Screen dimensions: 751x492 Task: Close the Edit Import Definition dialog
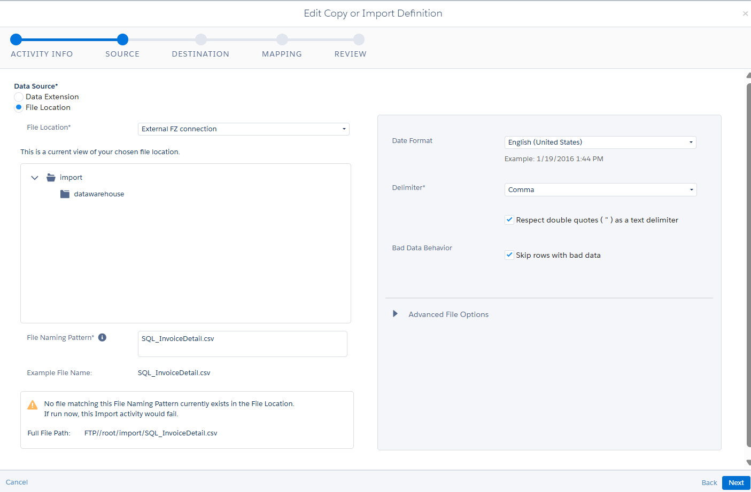pyautogui.click(x=745, y=14)
